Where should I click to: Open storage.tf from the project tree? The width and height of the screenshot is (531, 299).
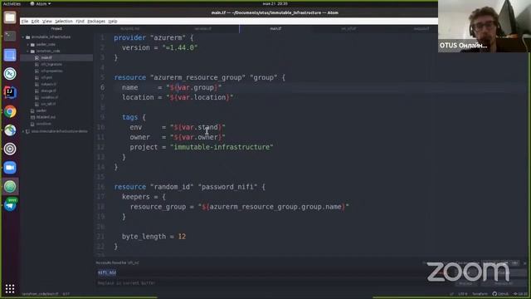click(x=48, y=91)
